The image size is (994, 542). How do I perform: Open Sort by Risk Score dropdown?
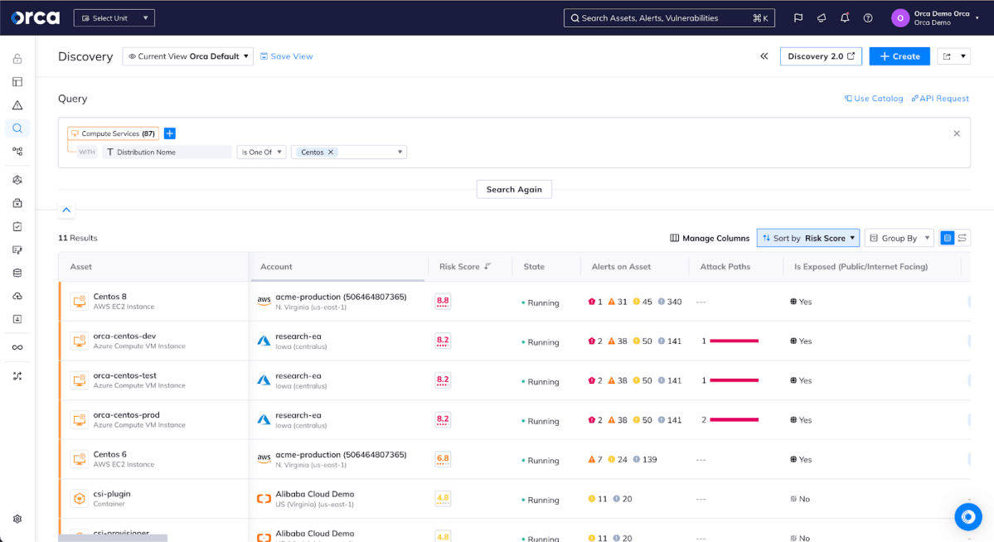(x=808, y=238)
